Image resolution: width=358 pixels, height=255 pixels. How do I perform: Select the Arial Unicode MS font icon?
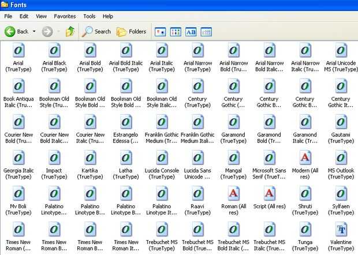pyautogui.click(x=341, y=50)
